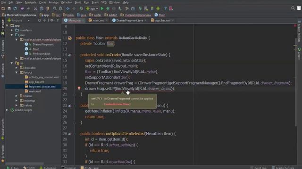This screenshot has width=302, height=169.
Task: Navigate Back with the blue arrow icon
Action: click(68, 8)
